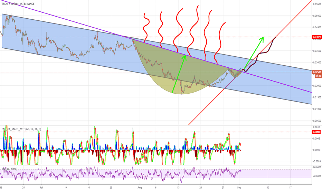322x190 pixels.
Task: Click the 33:39 candle countdown label
Action: point(318,76)
